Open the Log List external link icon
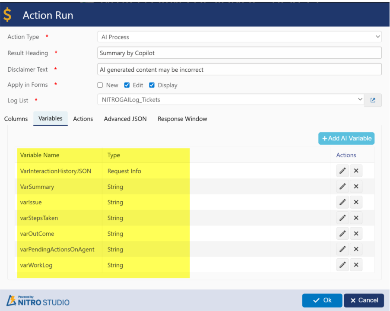Screen dimensions: 390x311 pos(373,100)
